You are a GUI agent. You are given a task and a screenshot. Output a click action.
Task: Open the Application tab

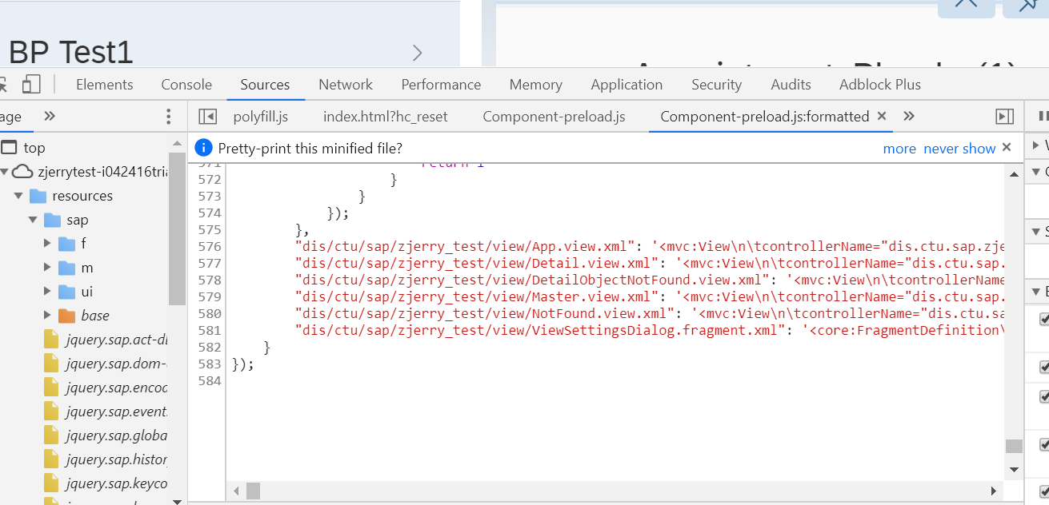(x=627, y=85)
